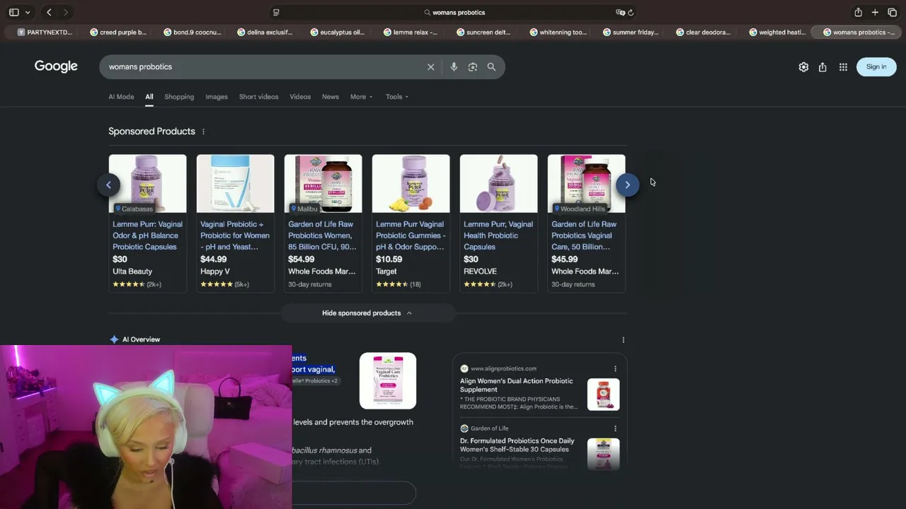The image size is (906, 509).
Task: Switch to the delina exclusif browser tab
Action: 265,32
